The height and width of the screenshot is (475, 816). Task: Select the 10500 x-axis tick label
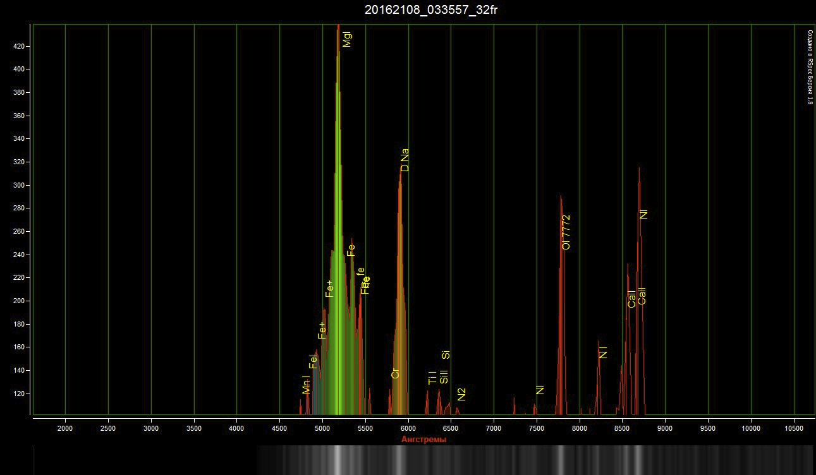click(x=794, y=428)
